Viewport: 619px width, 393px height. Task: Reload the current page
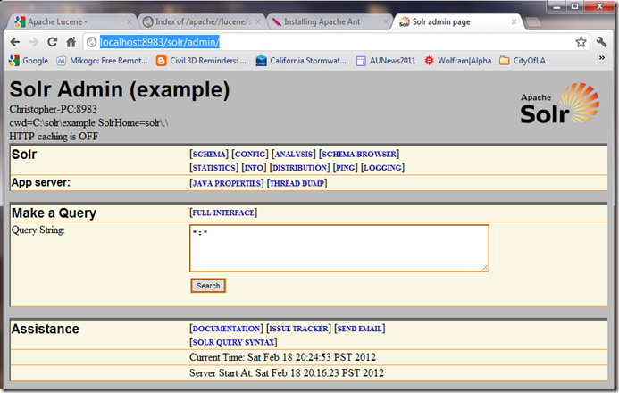click(52, 42)
